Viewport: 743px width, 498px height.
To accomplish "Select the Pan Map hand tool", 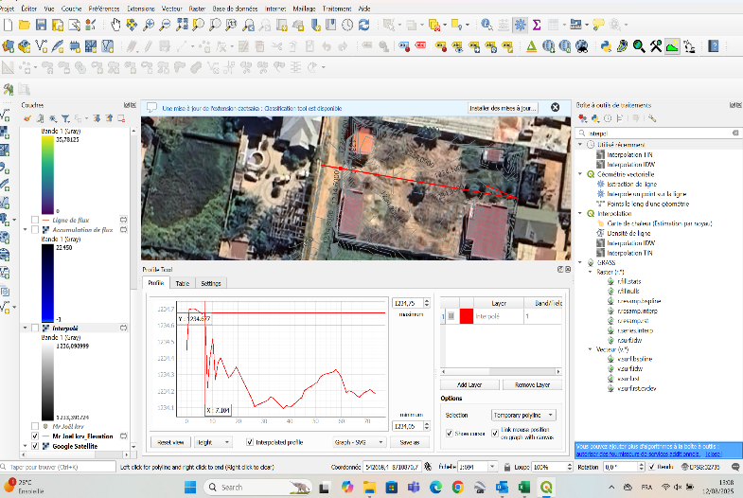I will click(x=115, y=25).
